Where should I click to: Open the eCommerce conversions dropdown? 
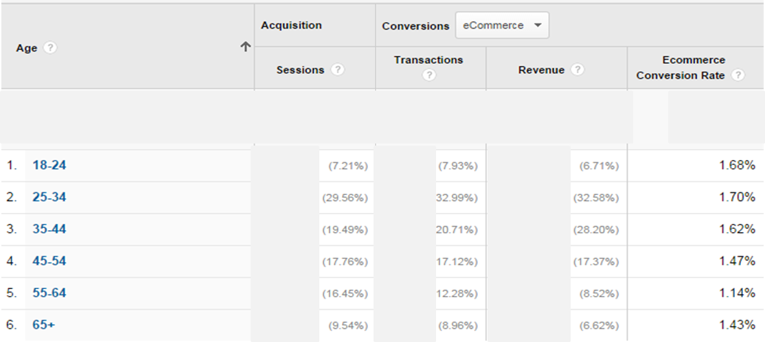click(501, 25)
